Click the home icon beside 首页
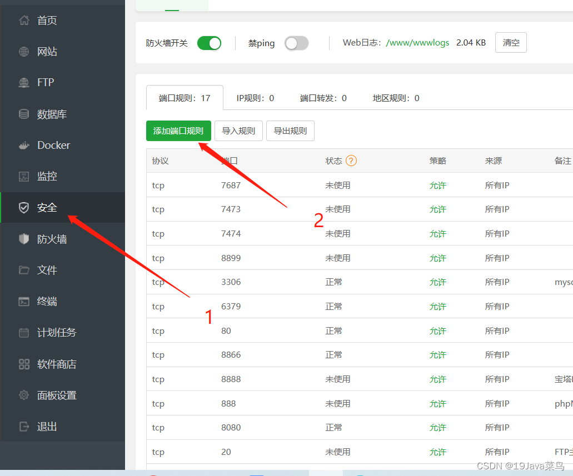Image resolution: width=573 pixels, height=476 pixels. [24, 21]
